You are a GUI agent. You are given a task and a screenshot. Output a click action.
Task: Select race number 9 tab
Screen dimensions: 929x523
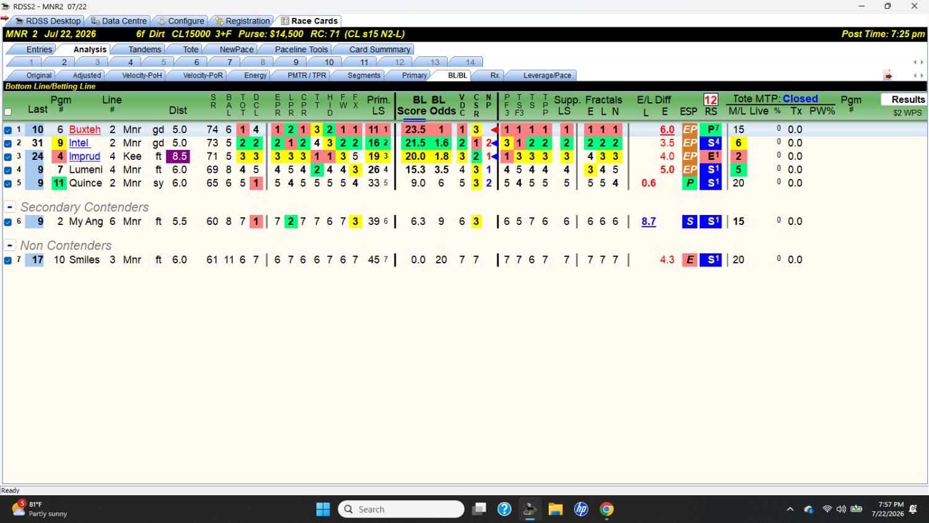coord(295,62)
